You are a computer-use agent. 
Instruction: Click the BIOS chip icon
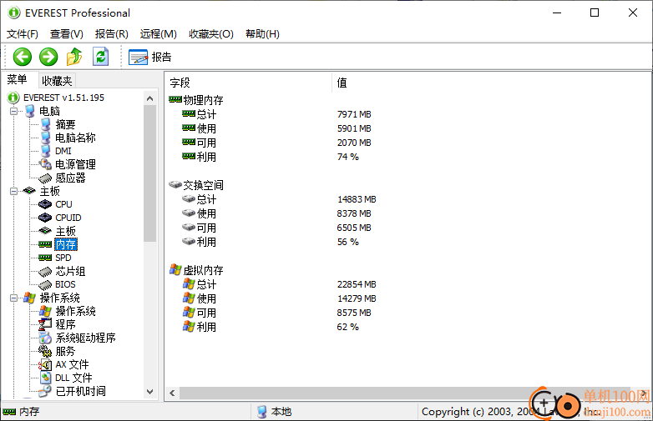click(45, 285)
